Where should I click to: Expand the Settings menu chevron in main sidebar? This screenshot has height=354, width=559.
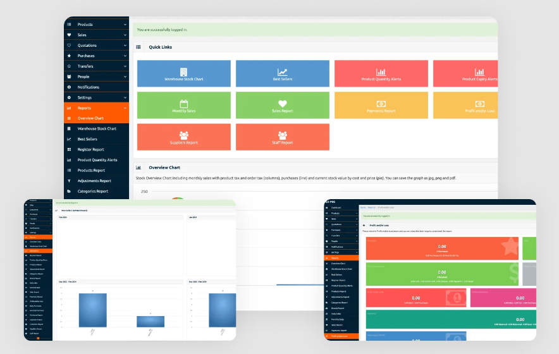[x=125, y=98]
